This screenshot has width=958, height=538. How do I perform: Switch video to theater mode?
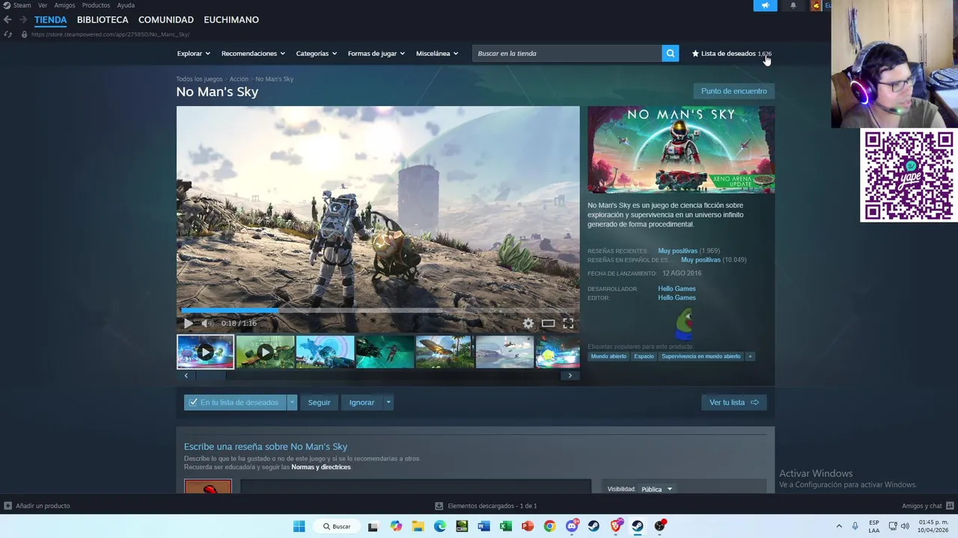548,323
